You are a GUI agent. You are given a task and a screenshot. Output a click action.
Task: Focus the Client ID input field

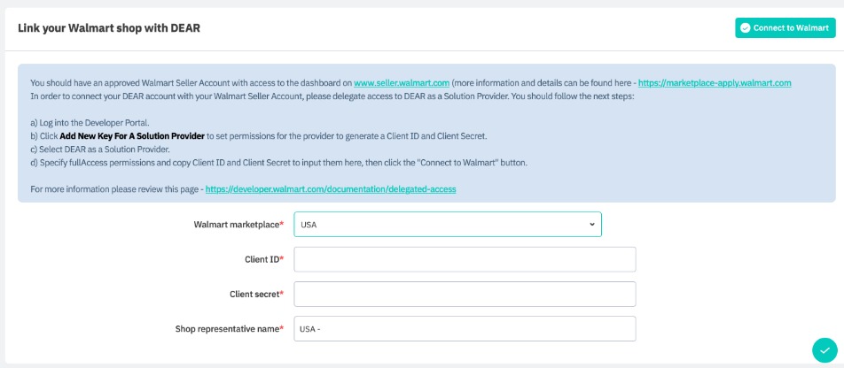click(x=465, y=259)
